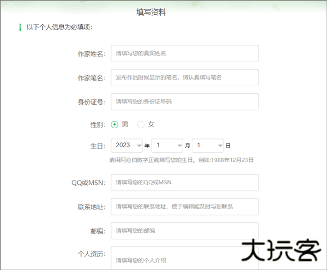Expand the birth month dropdown before 月
Image resolution: width=327 pixels, height=270 pixels.
tap(167, 146)
